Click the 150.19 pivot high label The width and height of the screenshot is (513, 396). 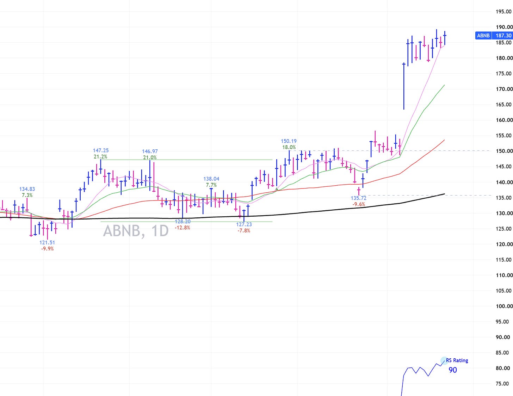pyautogui.click(x=289, y=141)
